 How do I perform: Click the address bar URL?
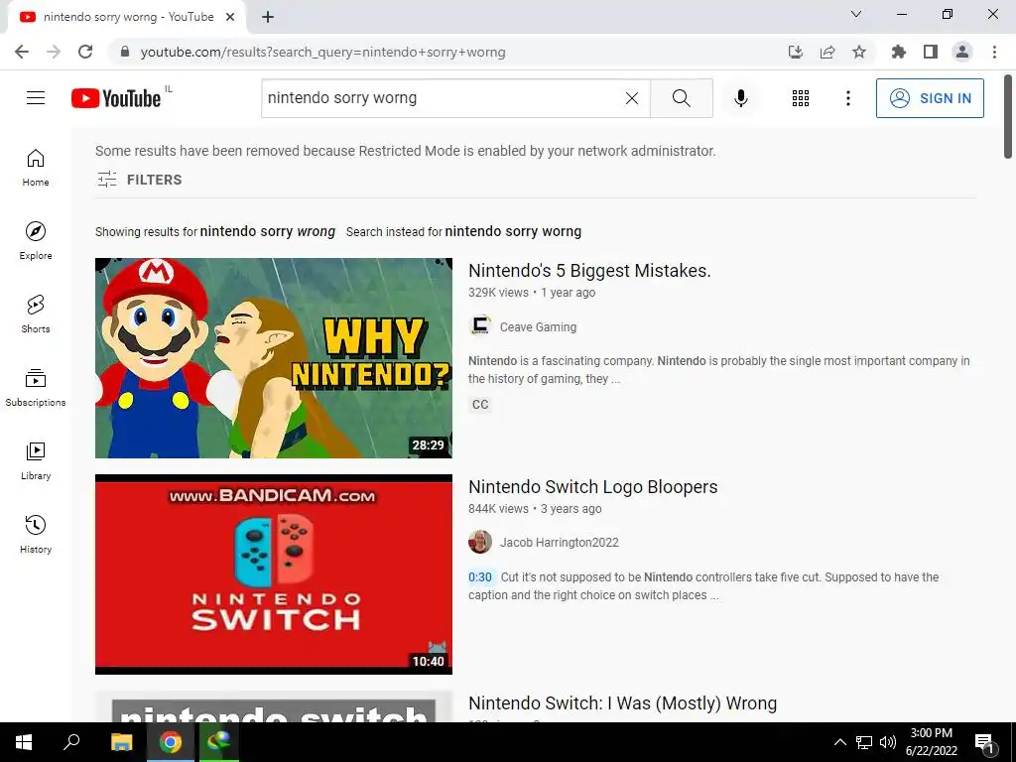pos(322,52)
